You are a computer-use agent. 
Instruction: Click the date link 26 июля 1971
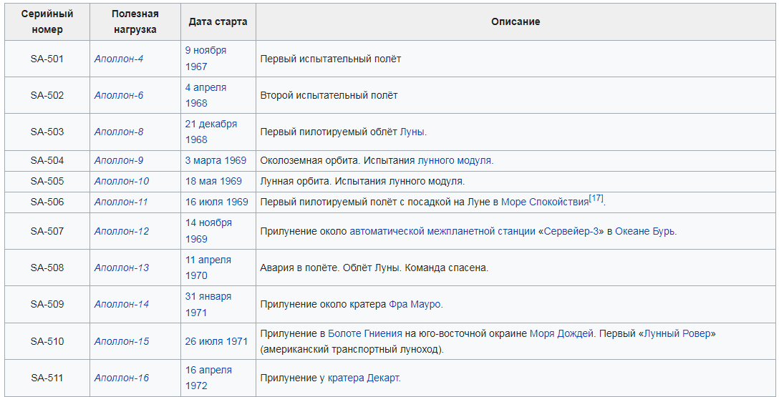[x=216, y=342]
